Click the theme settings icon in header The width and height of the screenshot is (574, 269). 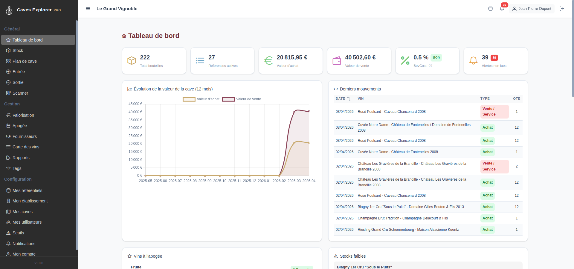pyautogui.click(x=491, y=9)
